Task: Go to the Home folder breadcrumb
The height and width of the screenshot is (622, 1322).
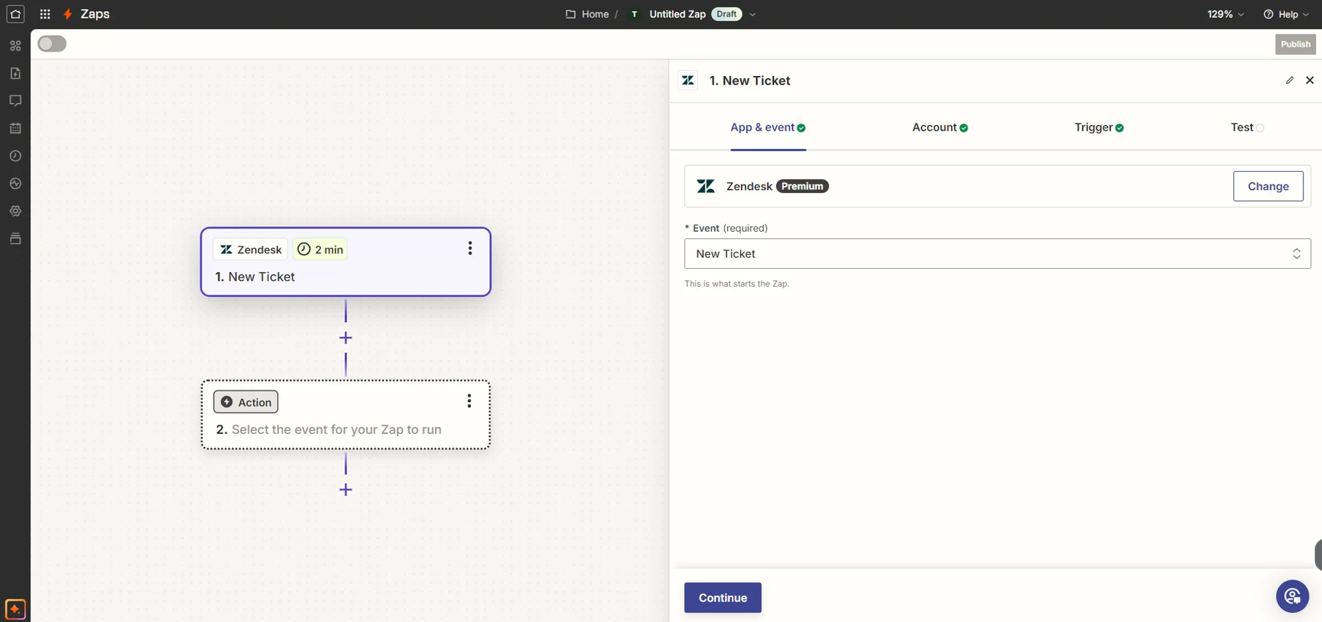Action: [587, 14]
